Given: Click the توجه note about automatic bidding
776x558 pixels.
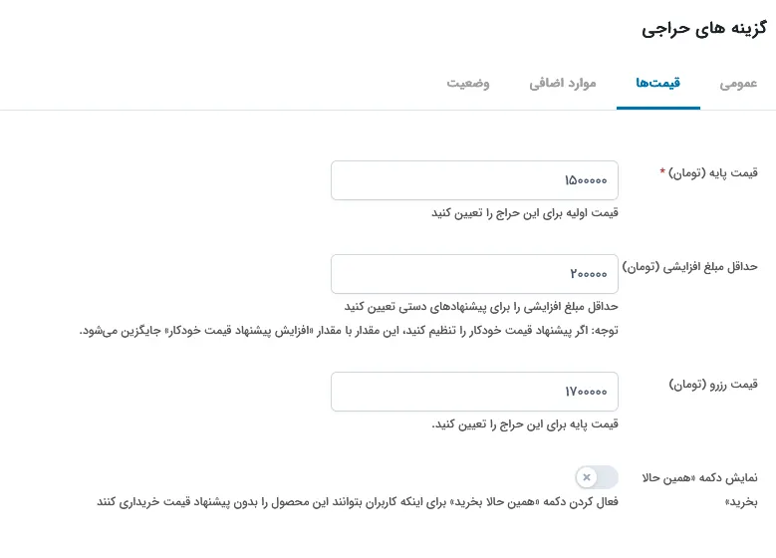Looking at the screenshot, I should point(349,330).
